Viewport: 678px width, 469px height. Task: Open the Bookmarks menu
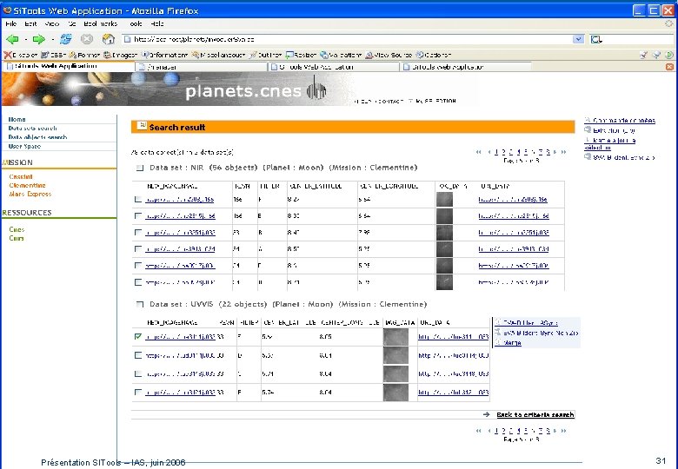[x=100, y=23]
